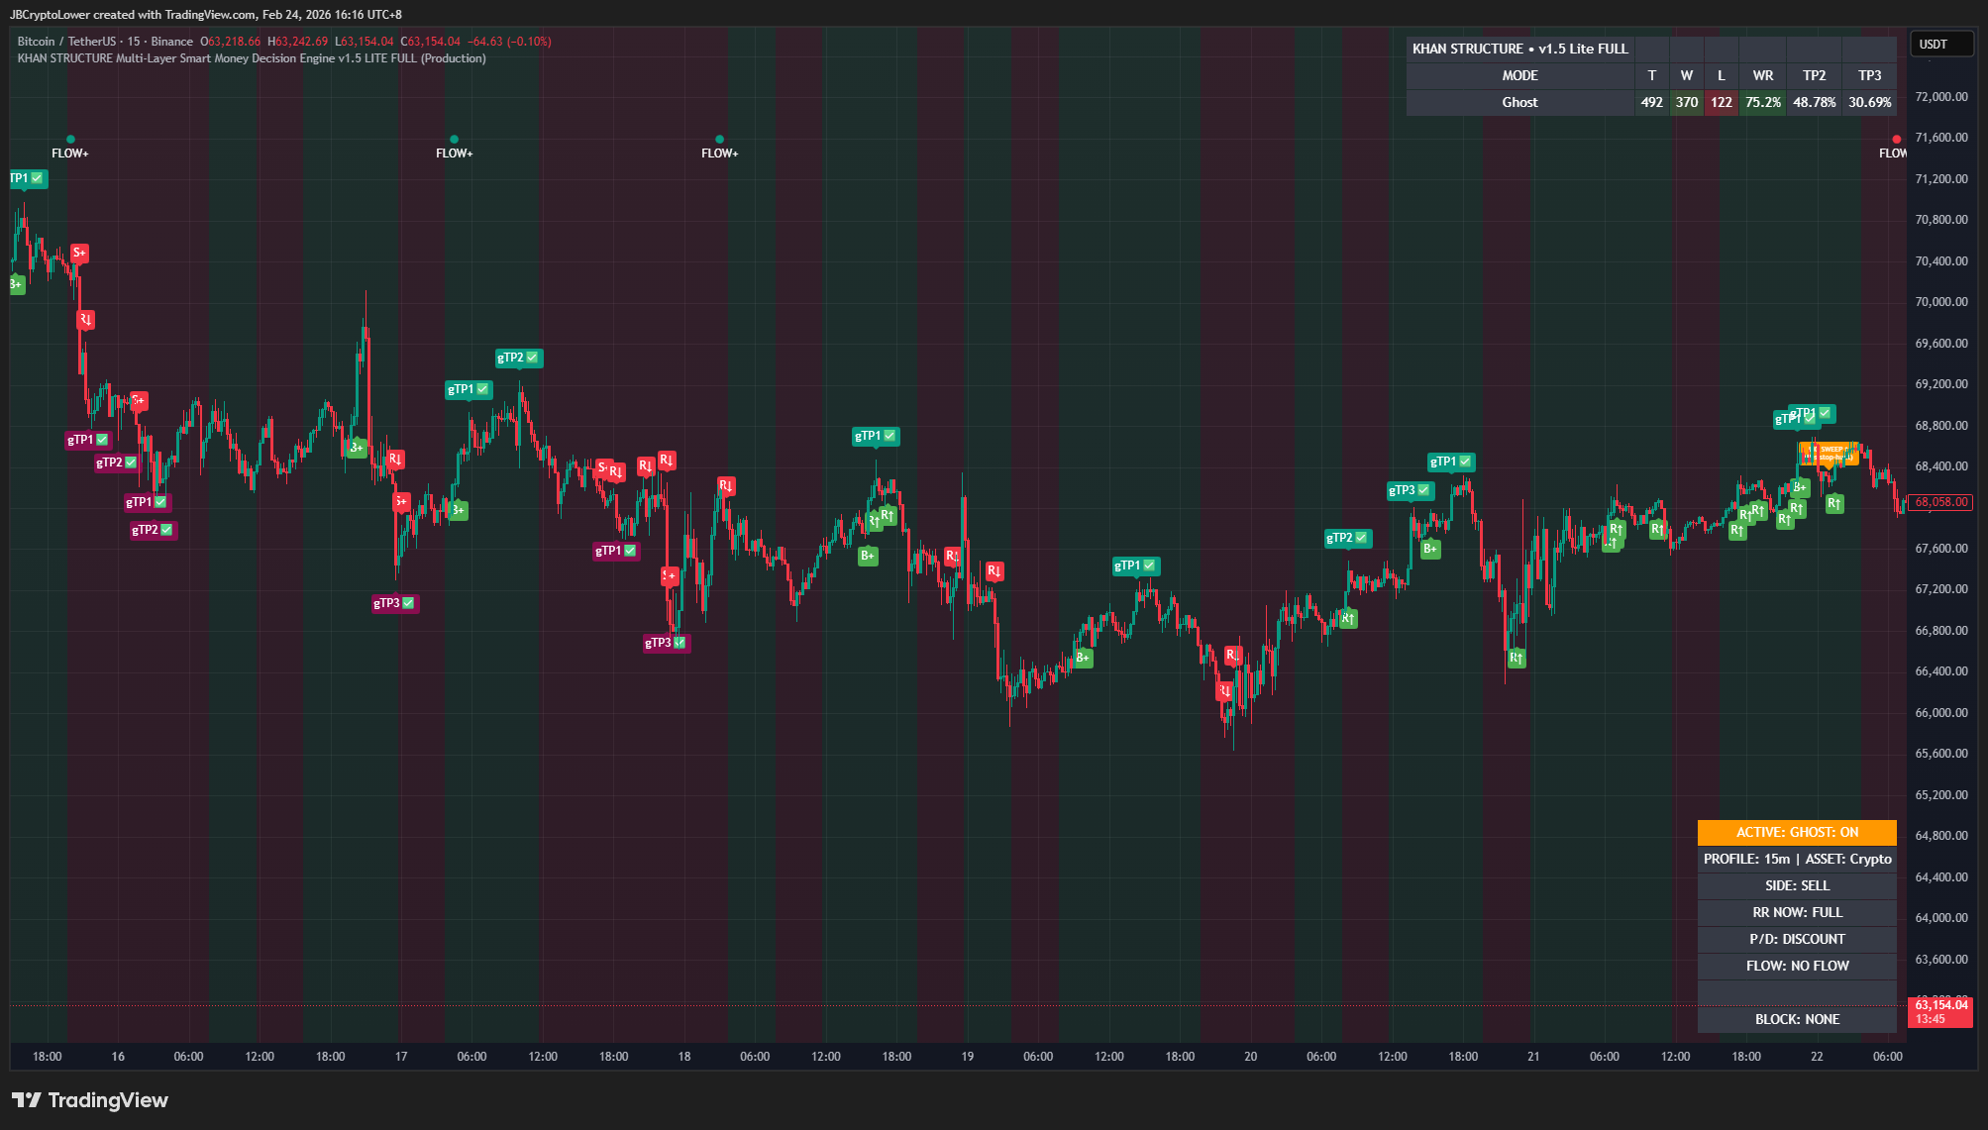1988x1130 pixels.
Task: Toggle the orange ACTIVE: GHOST: ON control
Action: (x=1796, y=832)
